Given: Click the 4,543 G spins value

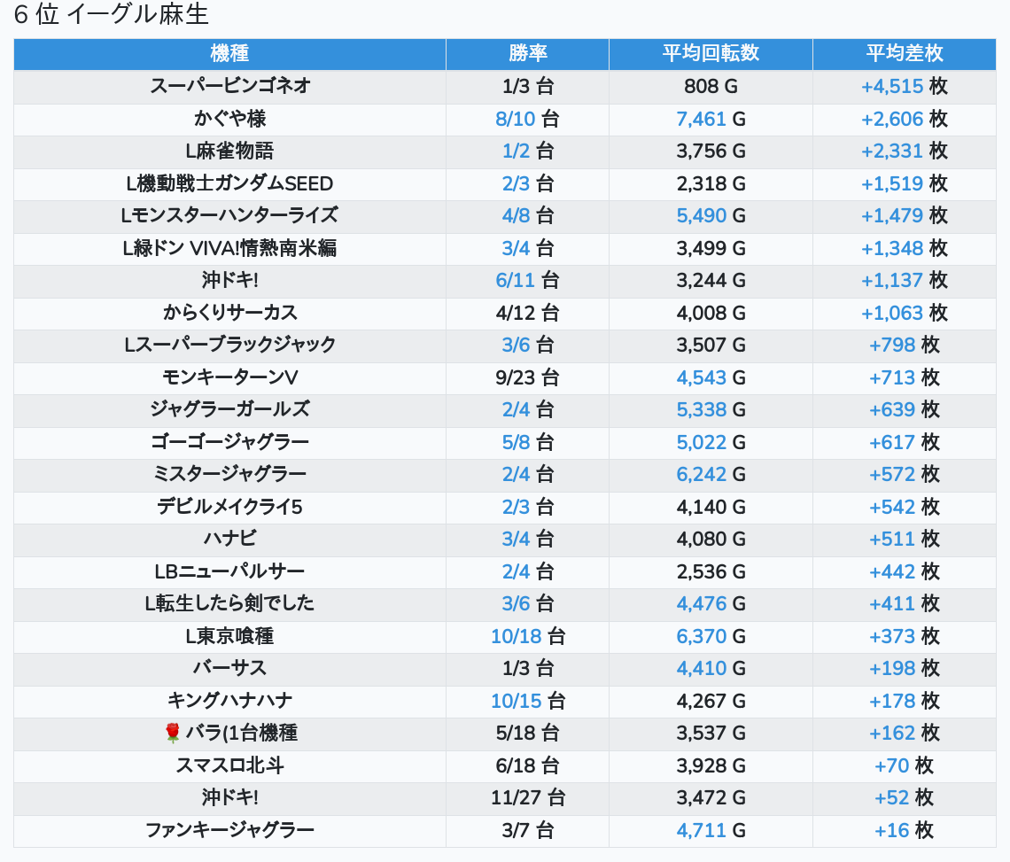Looking at the screenshot, I should click(x=711, y=377).
